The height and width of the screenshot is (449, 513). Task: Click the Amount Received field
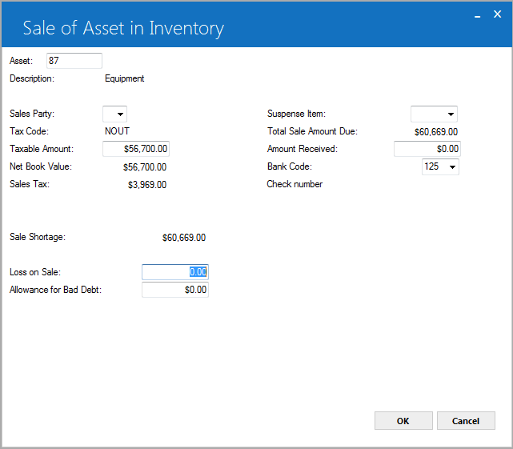(x=427, y=149)
